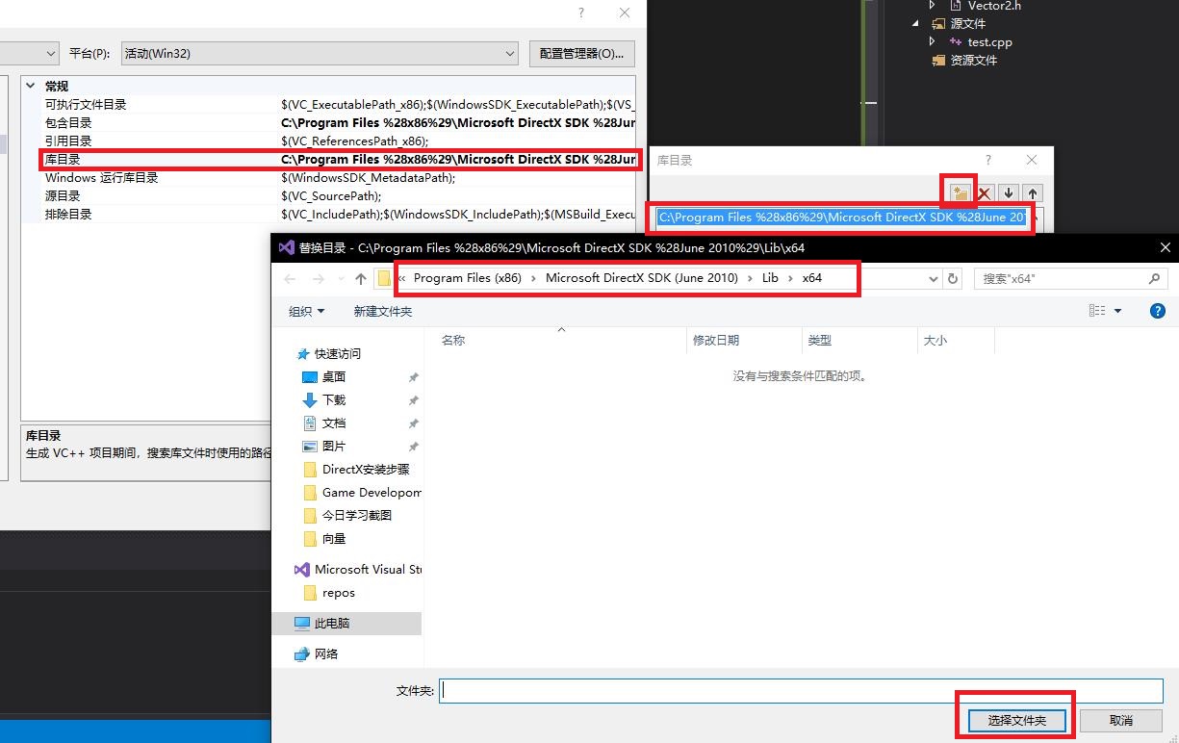Open the Game Development folder in navigation pane
Image resolution: width=1179 pixels, height=743 pixels.
pyautogui.click(x=371, y=492)
